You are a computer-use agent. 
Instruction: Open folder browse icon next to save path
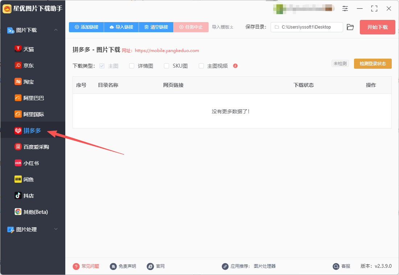(x=350, y=27)
